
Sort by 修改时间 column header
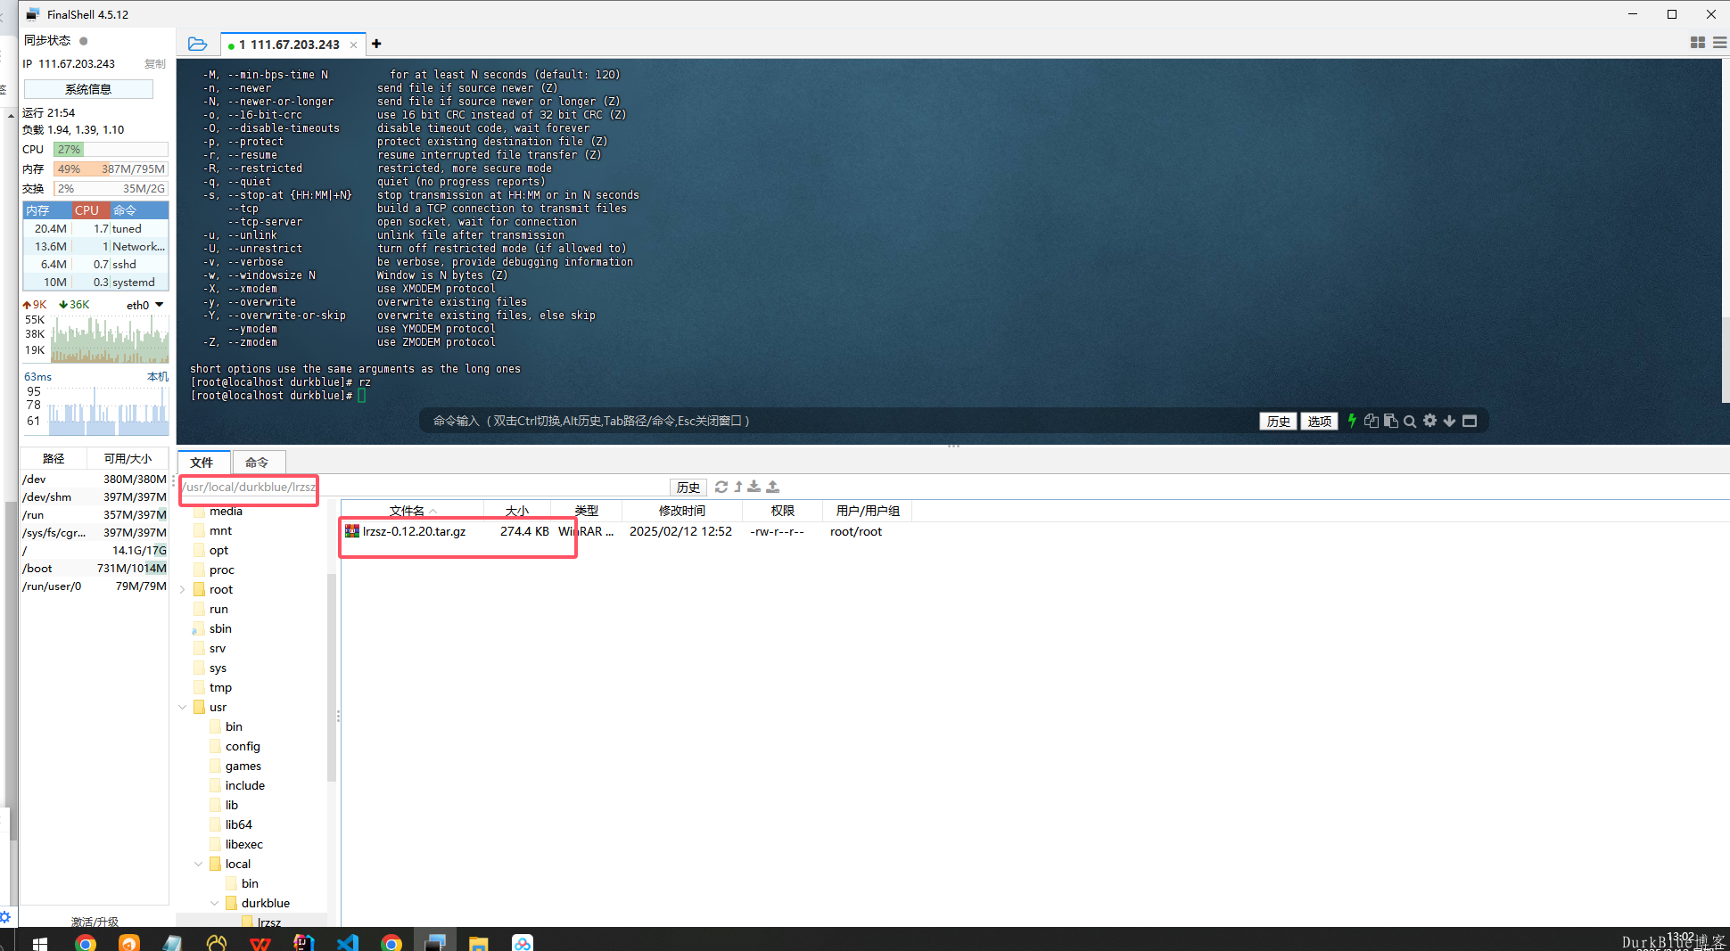[x=681, y=511]
